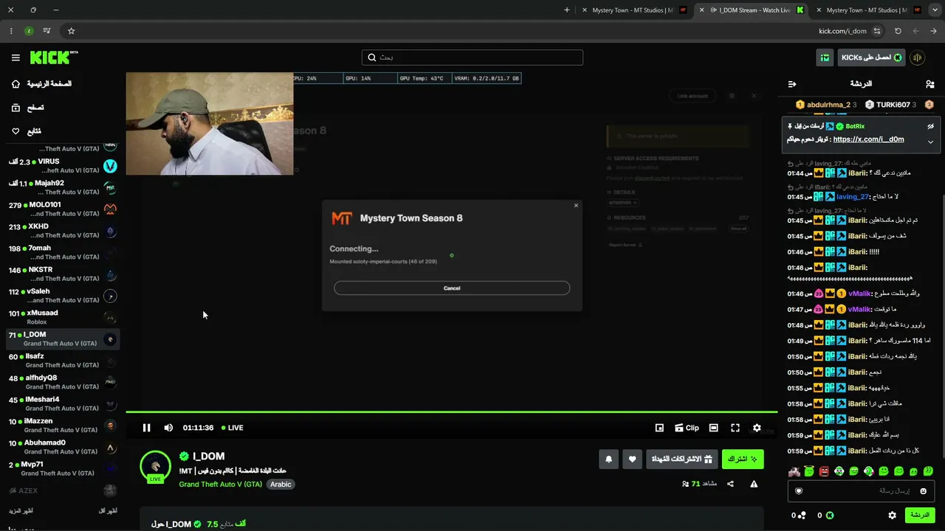Click the get KICKs button

(x=871, y=58)
